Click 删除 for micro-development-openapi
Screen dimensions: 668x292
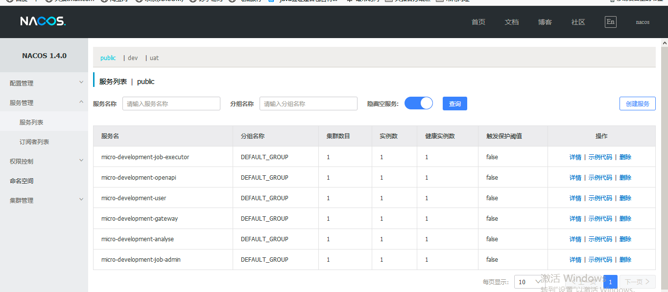coord(625,178)
